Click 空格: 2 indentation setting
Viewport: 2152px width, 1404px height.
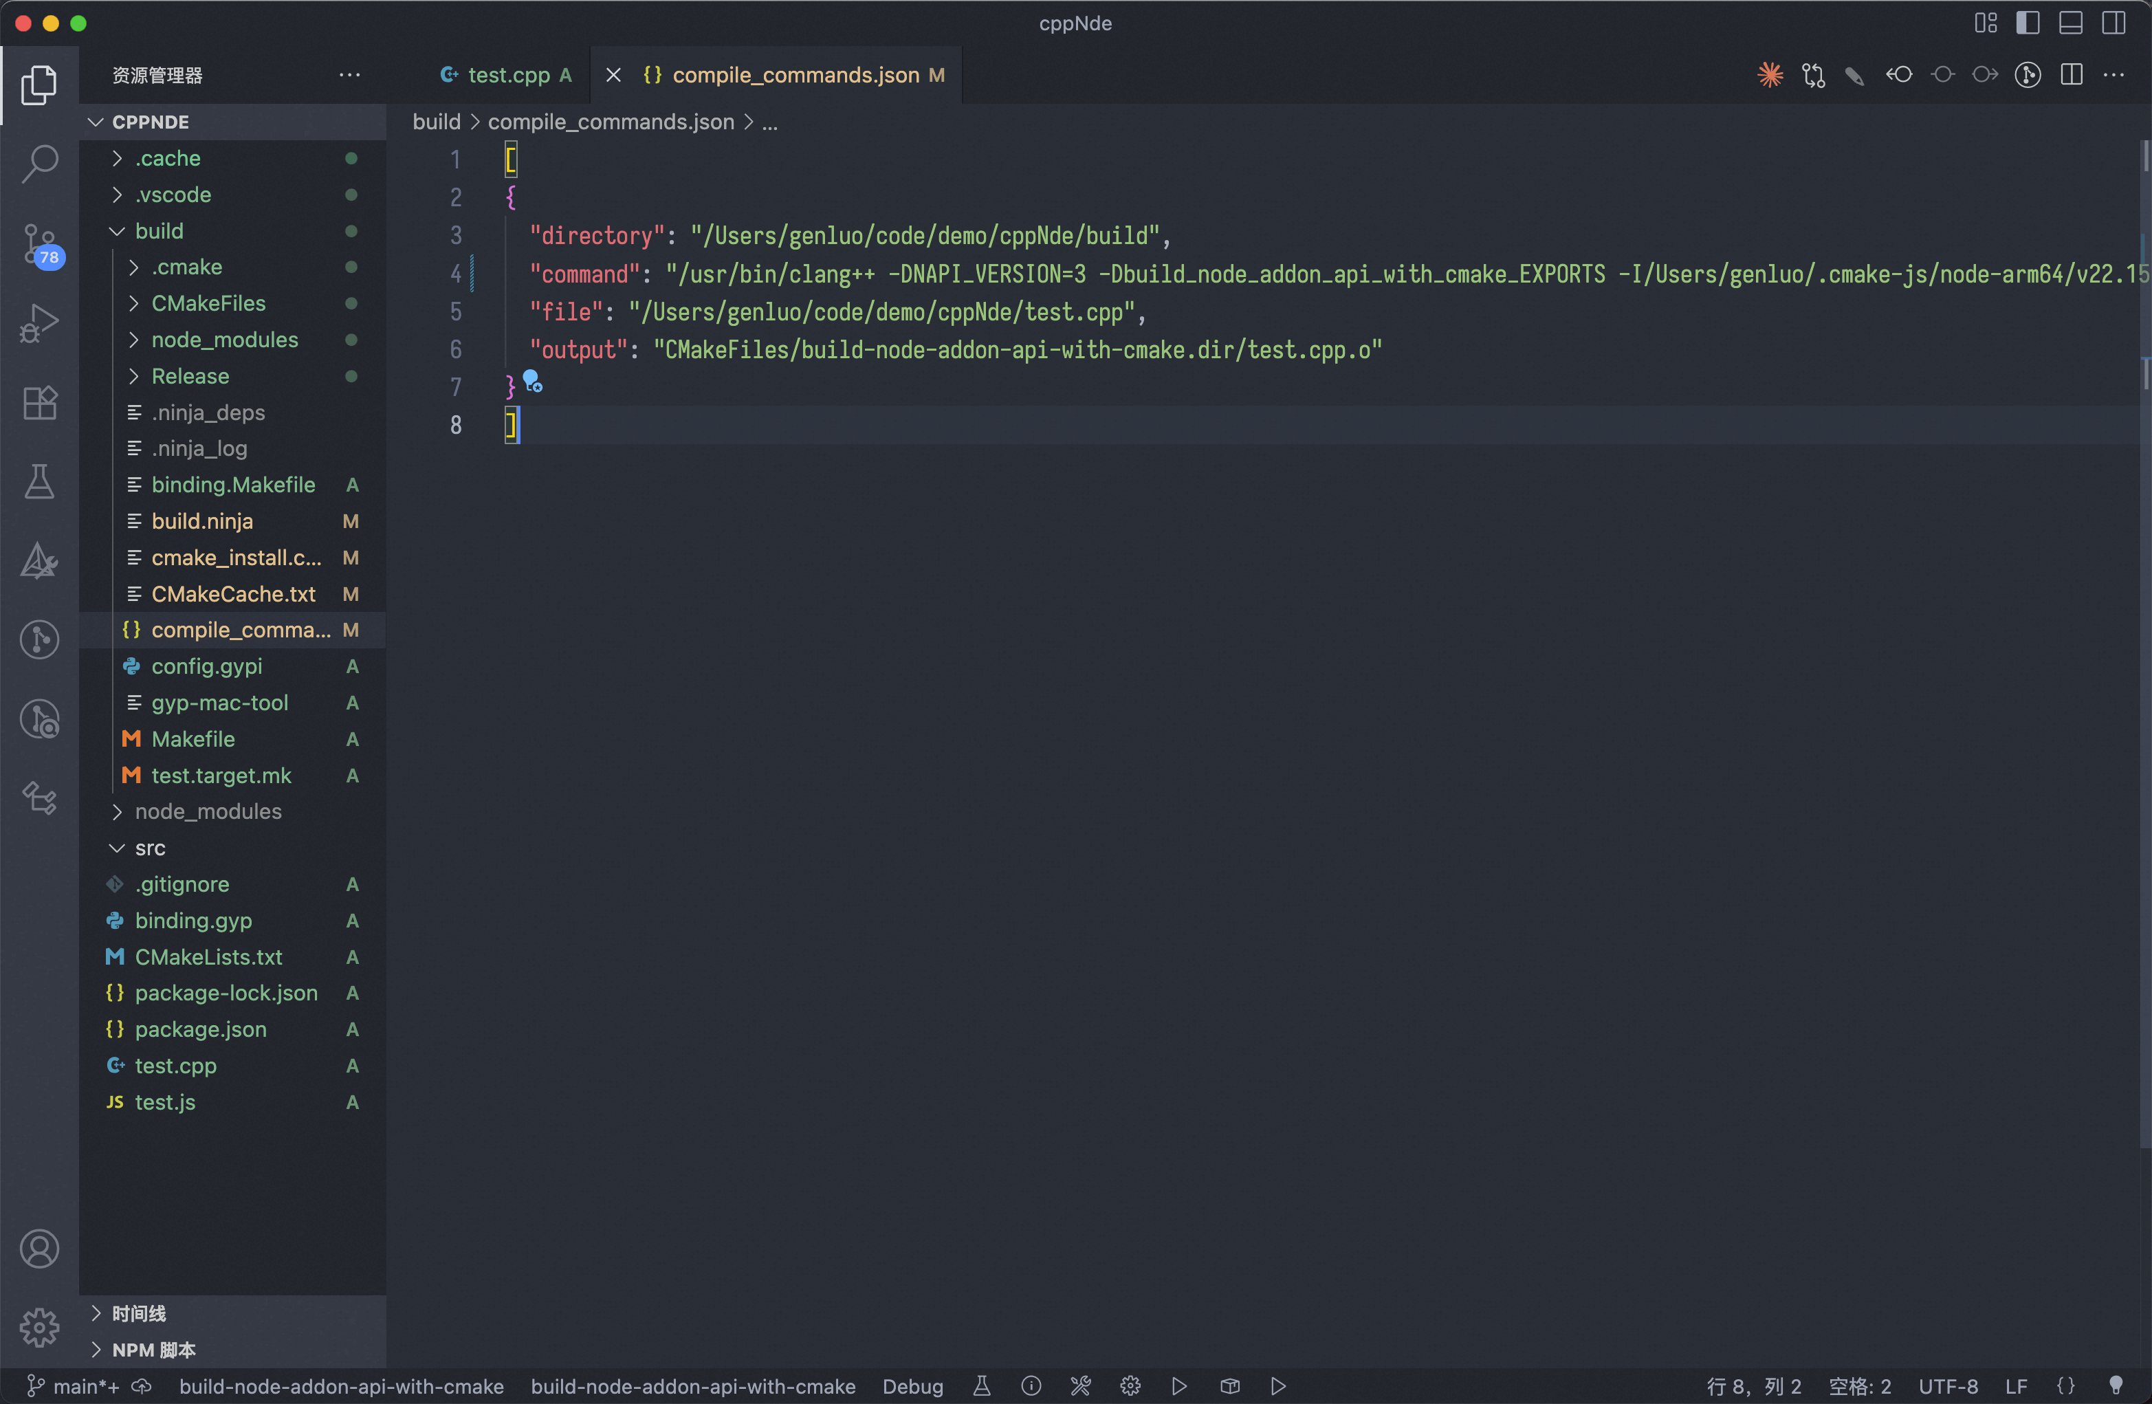(x=1859, y=1386)
